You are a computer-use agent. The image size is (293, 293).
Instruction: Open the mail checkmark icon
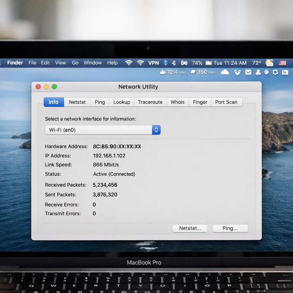pos(248,72)
